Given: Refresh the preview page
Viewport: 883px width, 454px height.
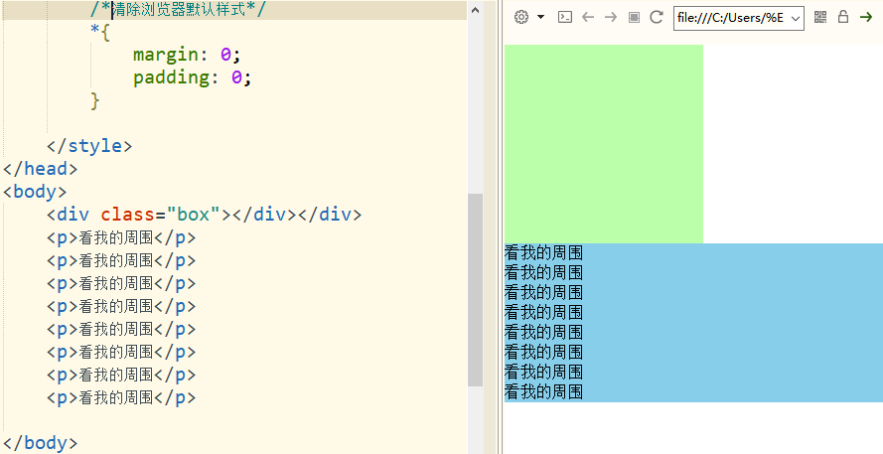Looking at the screenshot, I should (657, 17).
